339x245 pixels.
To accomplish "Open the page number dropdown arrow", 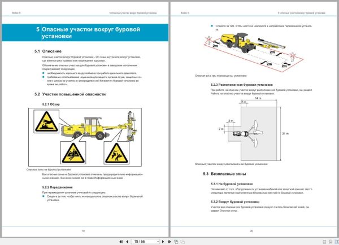I will [x=158, y=242].
